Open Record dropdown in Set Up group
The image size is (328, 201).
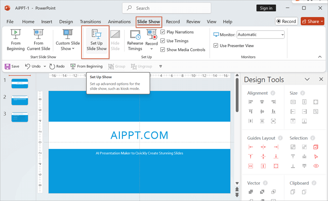[x=151, y=49]
